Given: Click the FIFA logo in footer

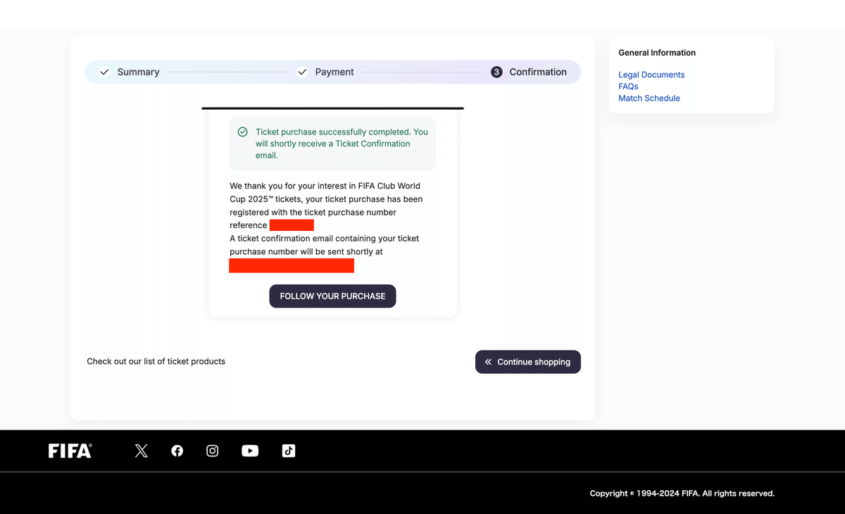Looking at the screenshot, I should pos(70,451).
